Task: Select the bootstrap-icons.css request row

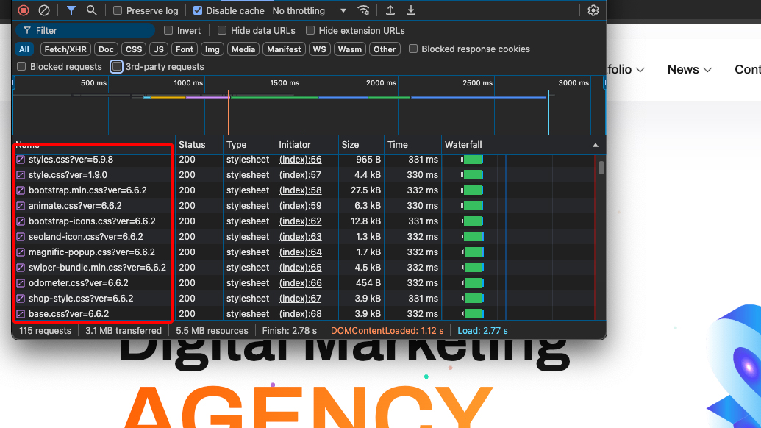Action: coord(92,221)
